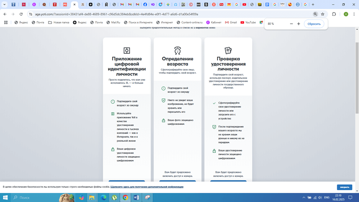Click the site information icon beside the URL
This screenshot has height=202, width=359.
[x=31, y=14]
